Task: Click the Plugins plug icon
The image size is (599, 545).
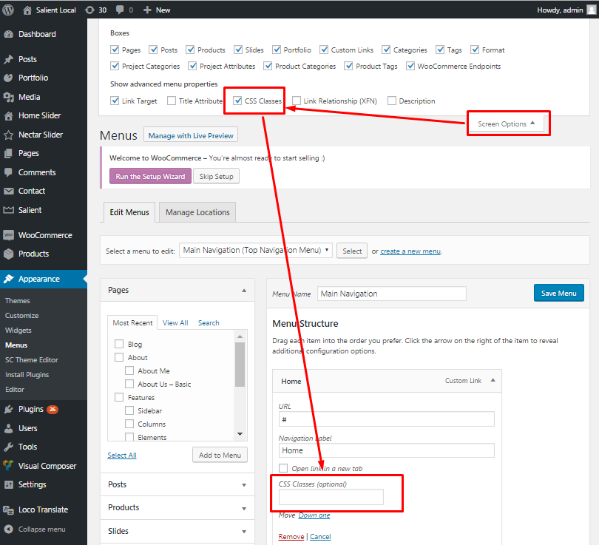Action: pos(8,410)
